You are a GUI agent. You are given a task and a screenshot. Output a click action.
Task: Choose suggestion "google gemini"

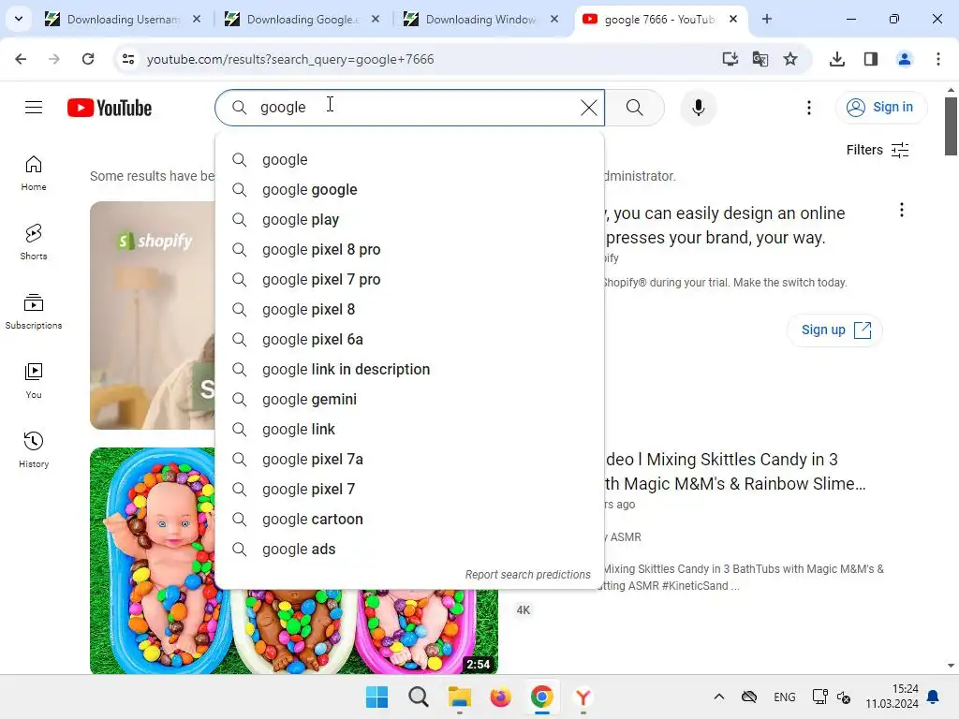[x=409, y=399]
